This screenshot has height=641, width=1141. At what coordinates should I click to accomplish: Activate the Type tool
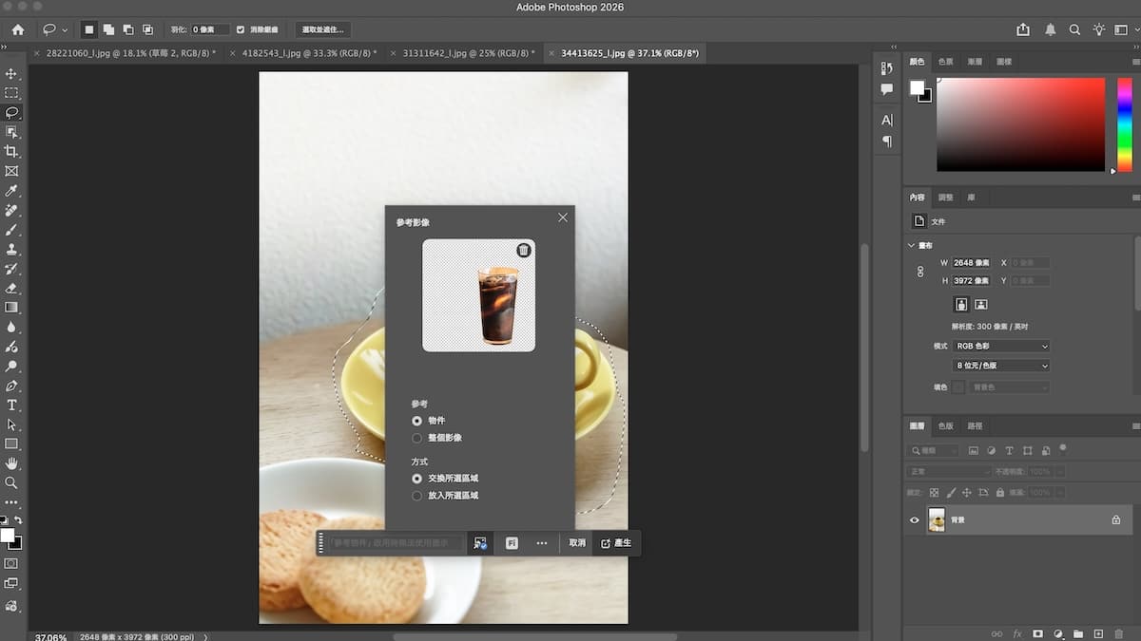11,405
